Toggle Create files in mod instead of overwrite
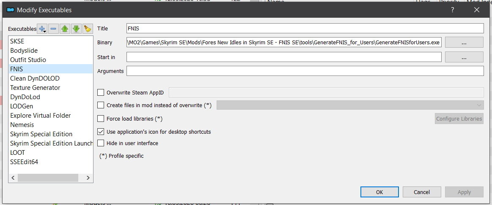This screenshot has width=492, height=205. [101, 105]
